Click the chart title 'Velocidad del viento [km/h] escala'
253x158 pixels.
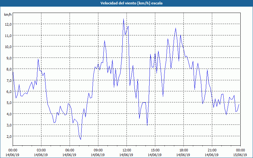tap(131, 3)
